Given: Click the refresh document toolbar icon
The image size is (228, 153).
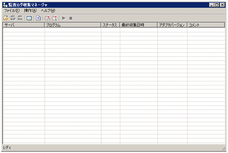Looking at the screenshot, I should pos(38,18).
